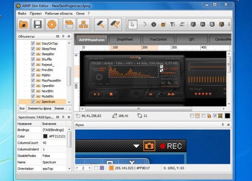
Task: Select the dotted circle animation tool
Action: click(144, 25)
